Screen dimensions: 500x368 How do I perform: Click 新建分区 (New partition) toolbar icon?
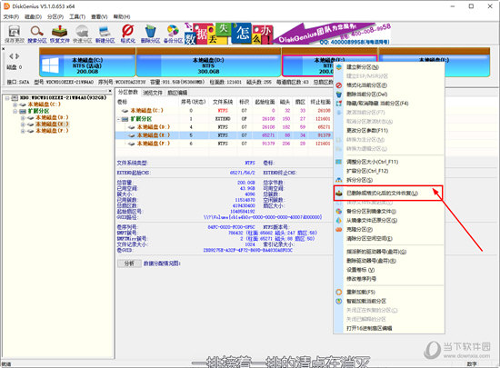105,35
